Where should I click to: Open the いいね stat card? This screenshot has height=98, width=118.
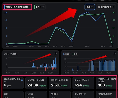[36, 95]
